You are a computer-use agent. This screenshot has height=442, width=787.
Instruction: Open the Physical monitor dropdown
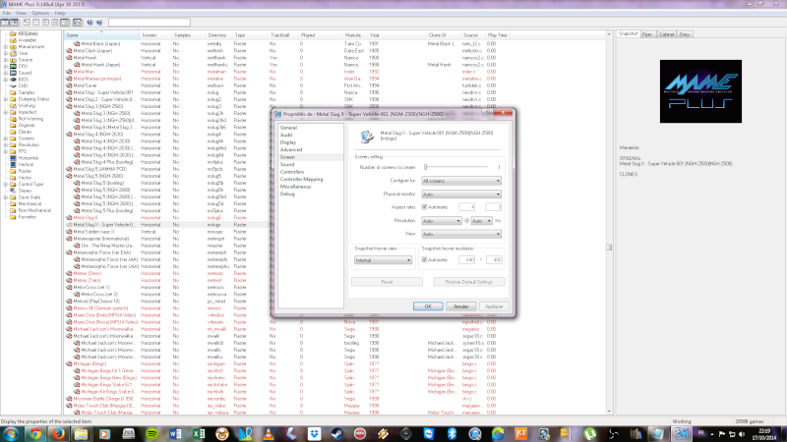coord(461,193)
